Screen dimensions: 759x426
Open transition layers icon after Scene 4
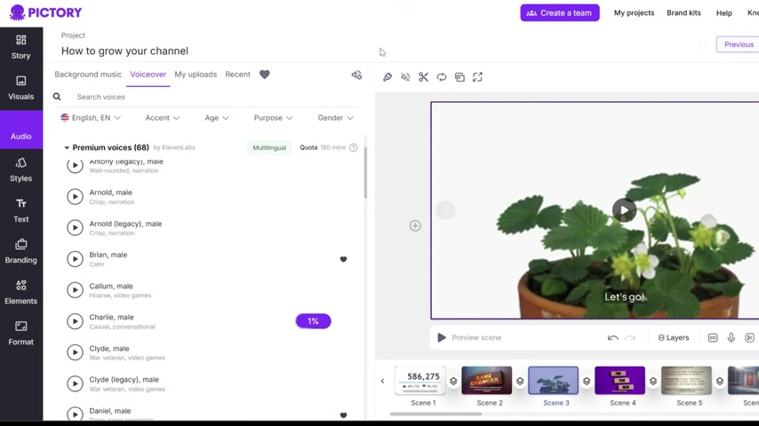point(653,381)
